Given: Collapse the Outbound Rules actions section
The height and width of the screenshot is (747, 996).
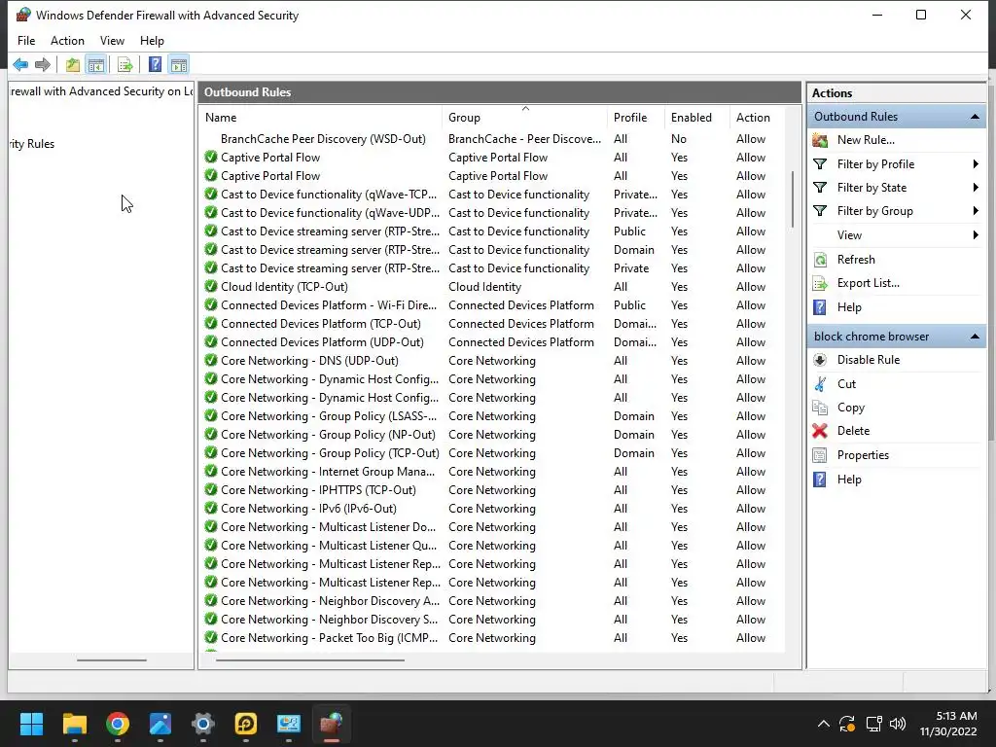Looking at the screenshot, I should point(975,117).
